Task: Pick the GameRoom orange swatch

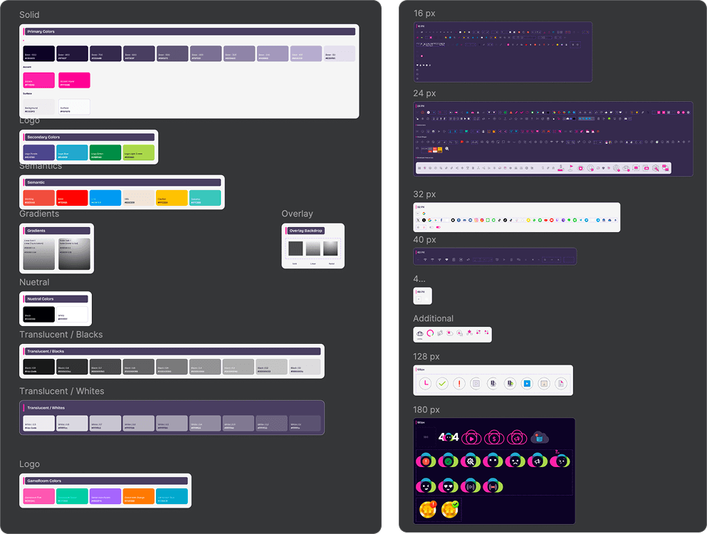Action: 138,496
